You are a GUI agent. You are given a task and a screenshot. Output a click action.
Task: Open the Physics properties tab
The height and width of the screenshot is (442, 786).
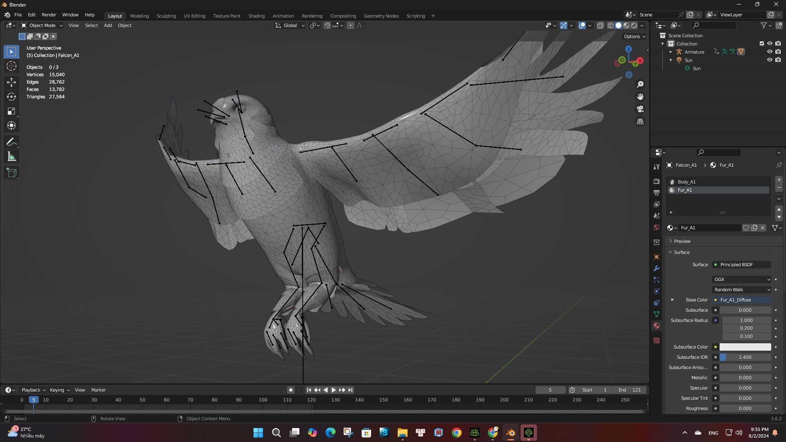coord(657,291)
